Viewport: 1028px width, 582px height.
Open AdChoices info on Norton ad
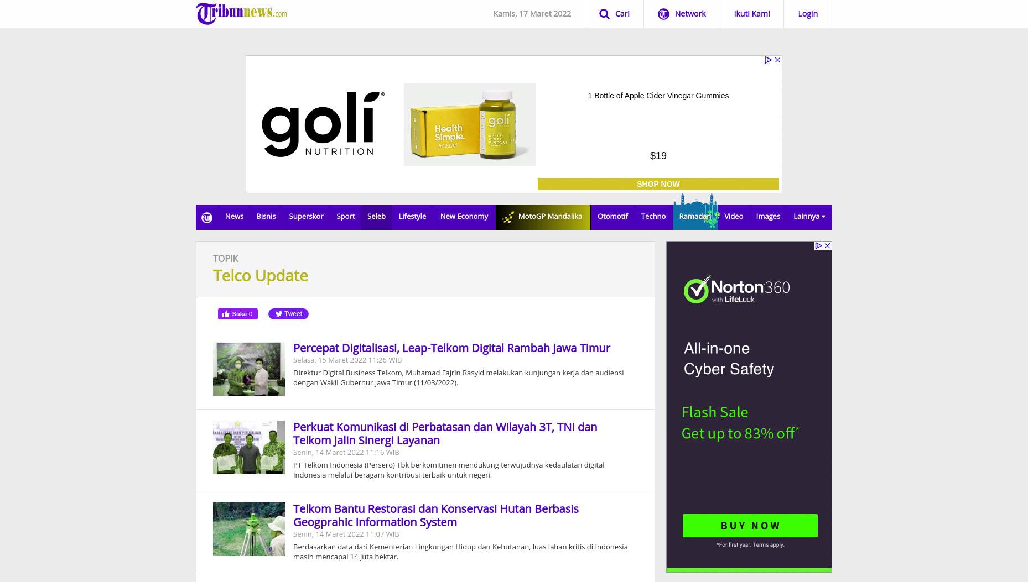point(818,245)
